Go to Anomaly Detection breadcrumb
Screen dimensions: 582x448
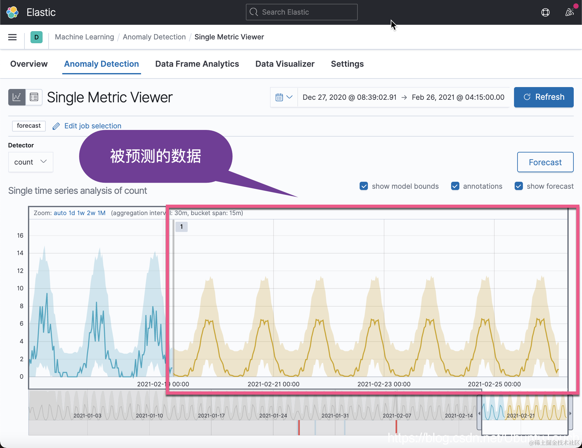pyautogui.click(x=154, y=37)
